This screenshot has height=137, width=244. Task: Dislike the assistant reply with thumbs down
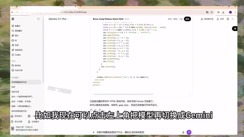[x=100, y=110]
